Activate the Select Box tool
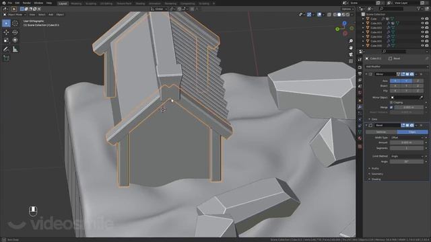Screen dimensions: 431x242 tap(6, 24)
